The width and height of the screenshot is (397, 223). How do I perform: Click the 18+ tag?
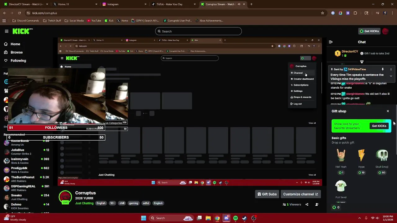click(x=112, y=203)
